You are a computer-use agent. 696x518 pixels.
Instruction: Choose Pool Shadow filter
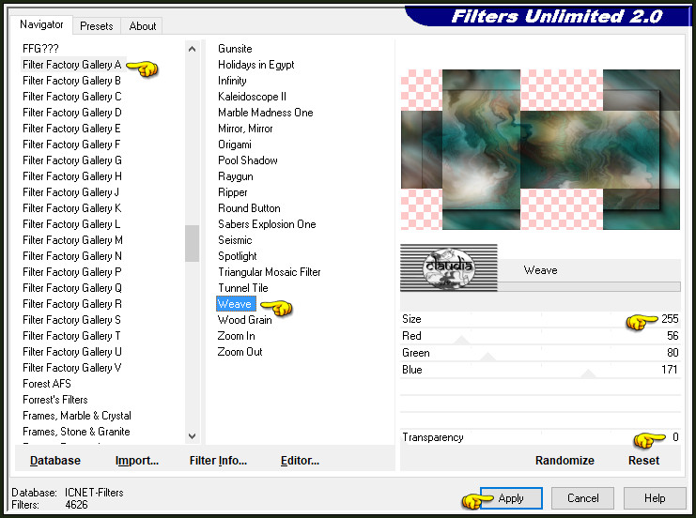(248, 160)
